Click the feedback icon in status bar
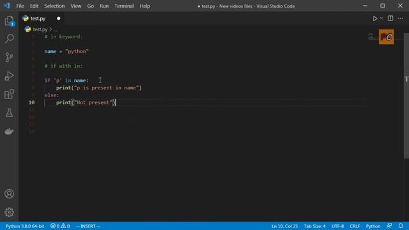The height and width of the screenshot is (230, 409). (389, 226)
